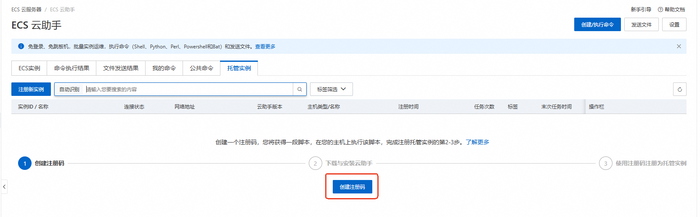Open the 帮助文档 help link
The height and width of the screenshot is (217, 700).
[671, 9]
